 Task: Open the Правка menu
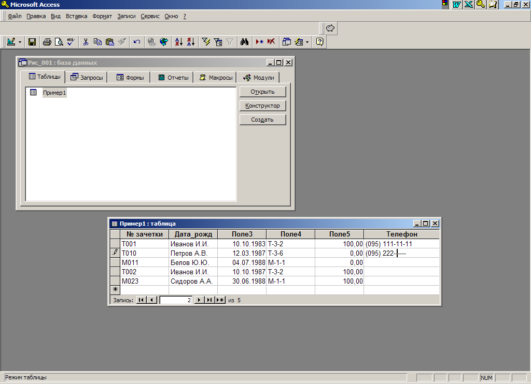coord(36,16)
